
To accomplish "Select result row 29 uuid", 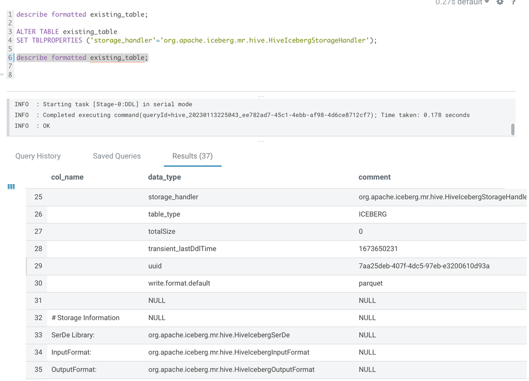I will click(x=276, y=266).
